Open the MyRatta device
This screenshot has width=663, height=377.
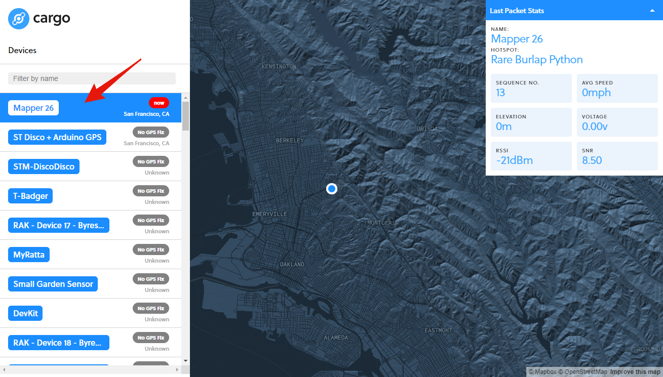29,255
